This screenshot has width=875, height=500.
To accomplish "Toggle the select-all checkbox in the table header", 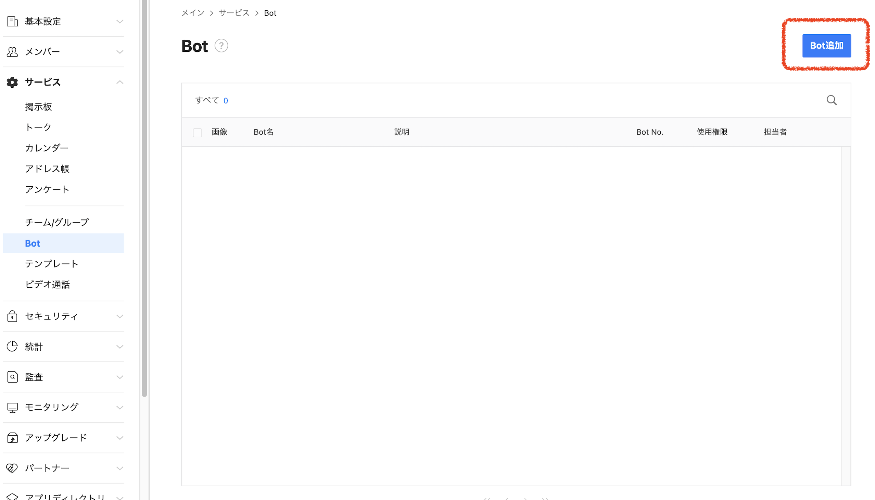I will (198, 132).
